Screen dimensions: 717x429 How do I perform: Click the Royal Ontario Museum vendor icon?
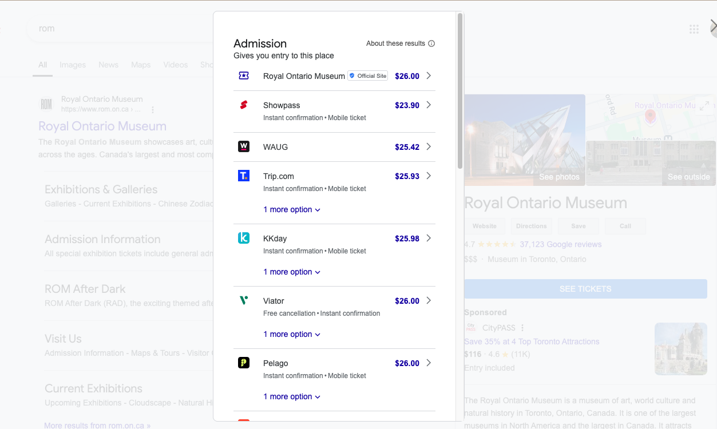244,76
